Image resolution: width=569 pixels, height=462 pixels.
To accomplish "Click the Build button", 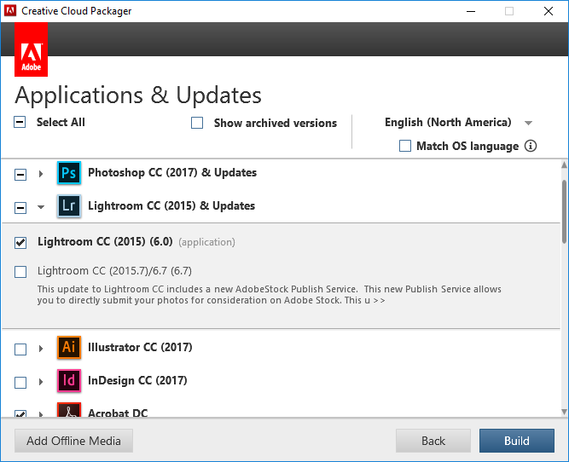I will tap(517, 441).
